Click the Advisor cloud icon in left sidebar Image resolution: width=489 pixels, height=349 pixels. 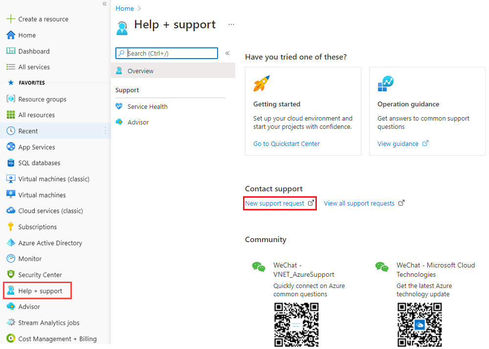tap(11, 307)
